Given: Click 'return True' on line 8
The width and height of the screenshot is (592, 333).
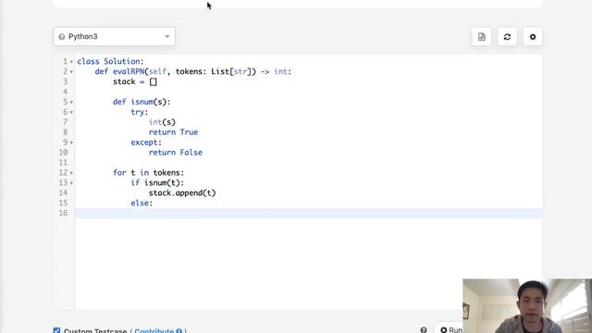Looking at the screenshot, I should 173,132.
